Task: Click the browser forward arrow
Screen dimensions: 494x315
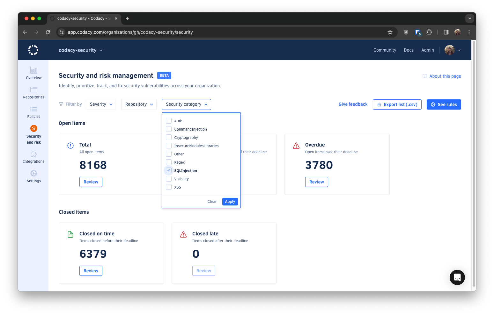Action: tap(36, 32)
